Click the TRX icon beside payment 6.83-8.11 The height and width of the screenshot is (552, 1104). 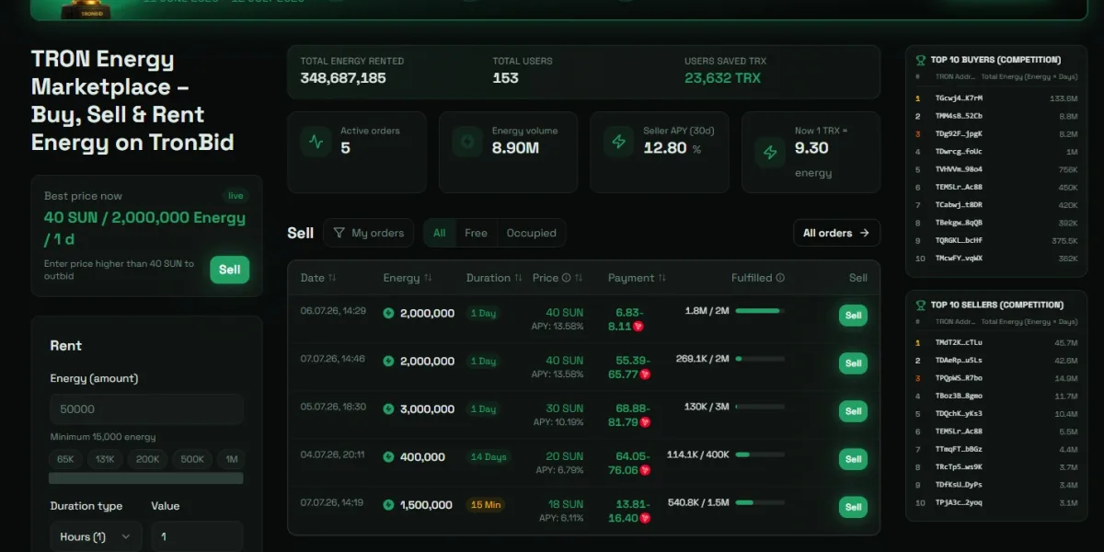pyautogui.click(x=638, y=327)
